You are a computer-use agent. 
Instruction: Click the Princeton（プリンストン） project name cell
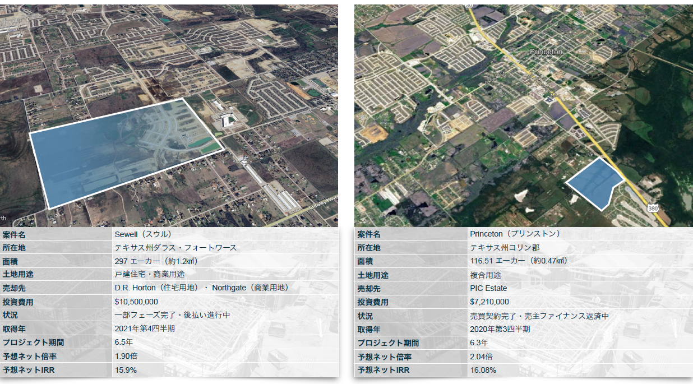pos(515,234)
